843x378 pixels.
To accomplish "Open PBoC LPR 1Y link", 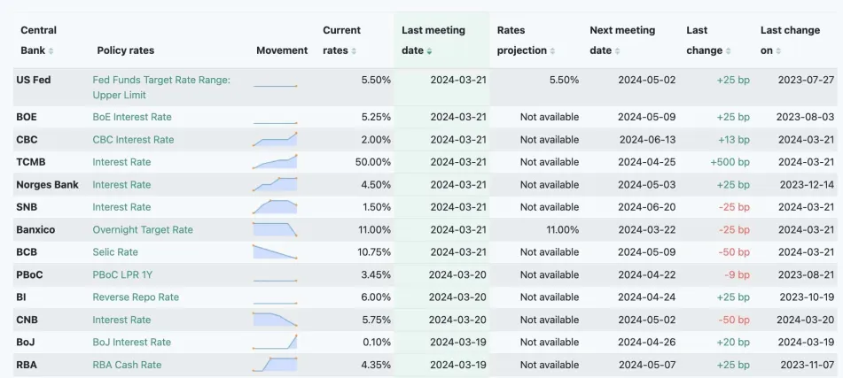I will click(x=122, y=275).
